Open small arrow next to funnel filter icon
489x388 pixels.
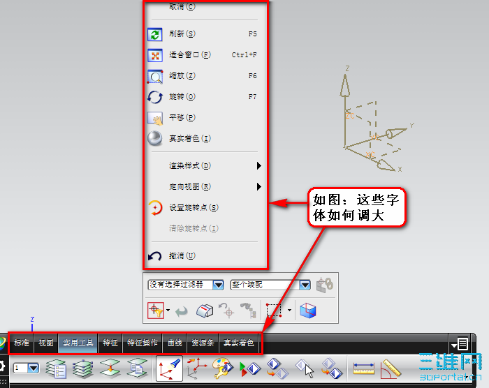pos(168,310)
